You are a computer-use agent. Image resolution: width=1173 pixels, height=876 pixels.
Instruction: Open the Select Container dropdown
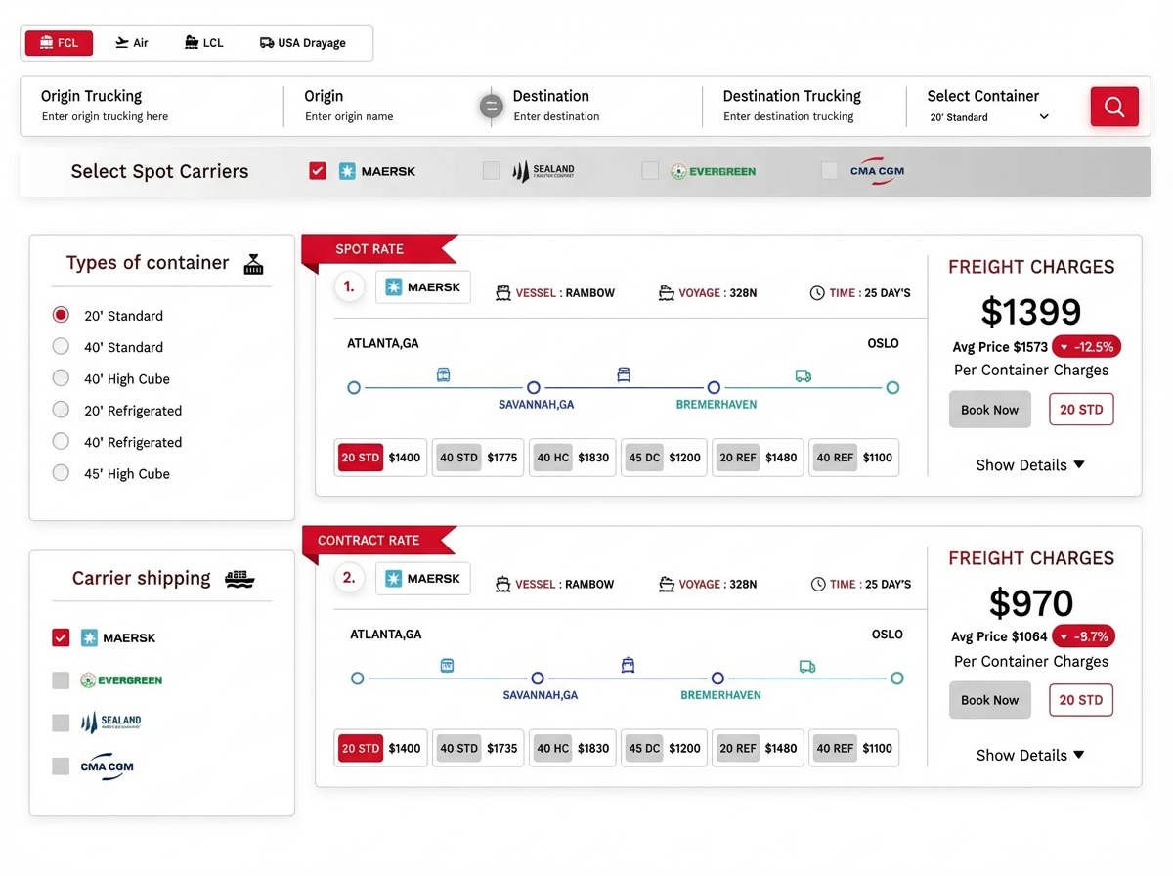click(989, 117)
